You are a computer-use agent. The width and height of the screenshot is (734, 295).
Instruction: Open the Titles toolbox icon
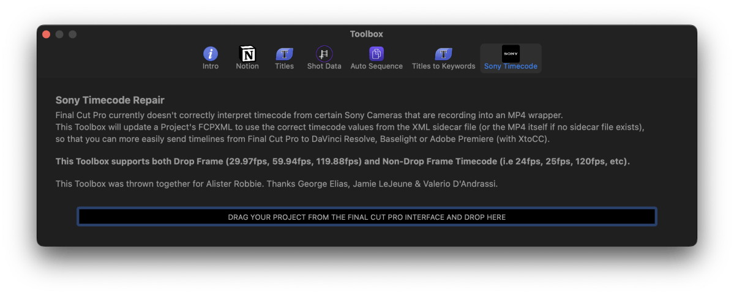(x=284, y=54)
